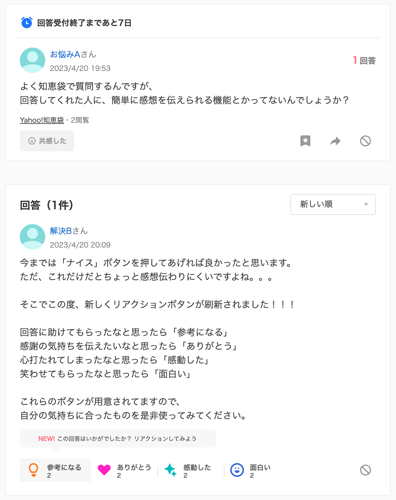Open お悩みA user profile link
The image size is (396, 500).
[x=65, y=54]
